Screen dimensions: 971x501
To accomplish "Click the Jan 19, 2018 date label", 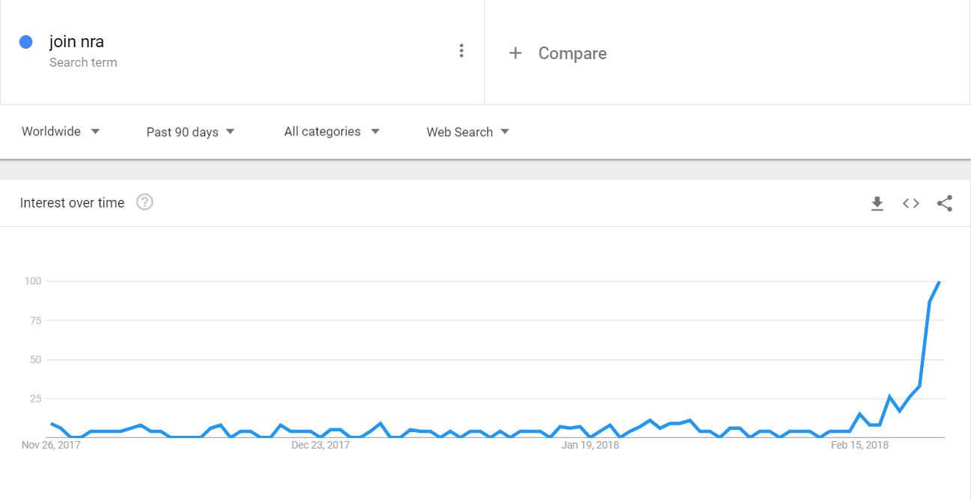I will [590, 445].
